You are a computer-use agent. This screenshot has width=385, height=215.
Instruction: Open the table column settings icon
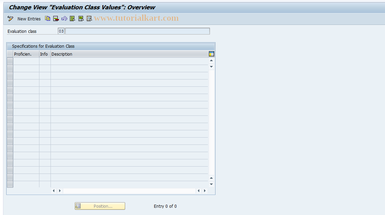click(x=211, y=54)
